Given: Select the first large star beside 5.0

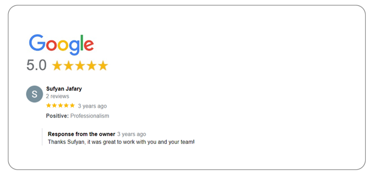Looking at the screenshot, I should (x=57, y=66).
